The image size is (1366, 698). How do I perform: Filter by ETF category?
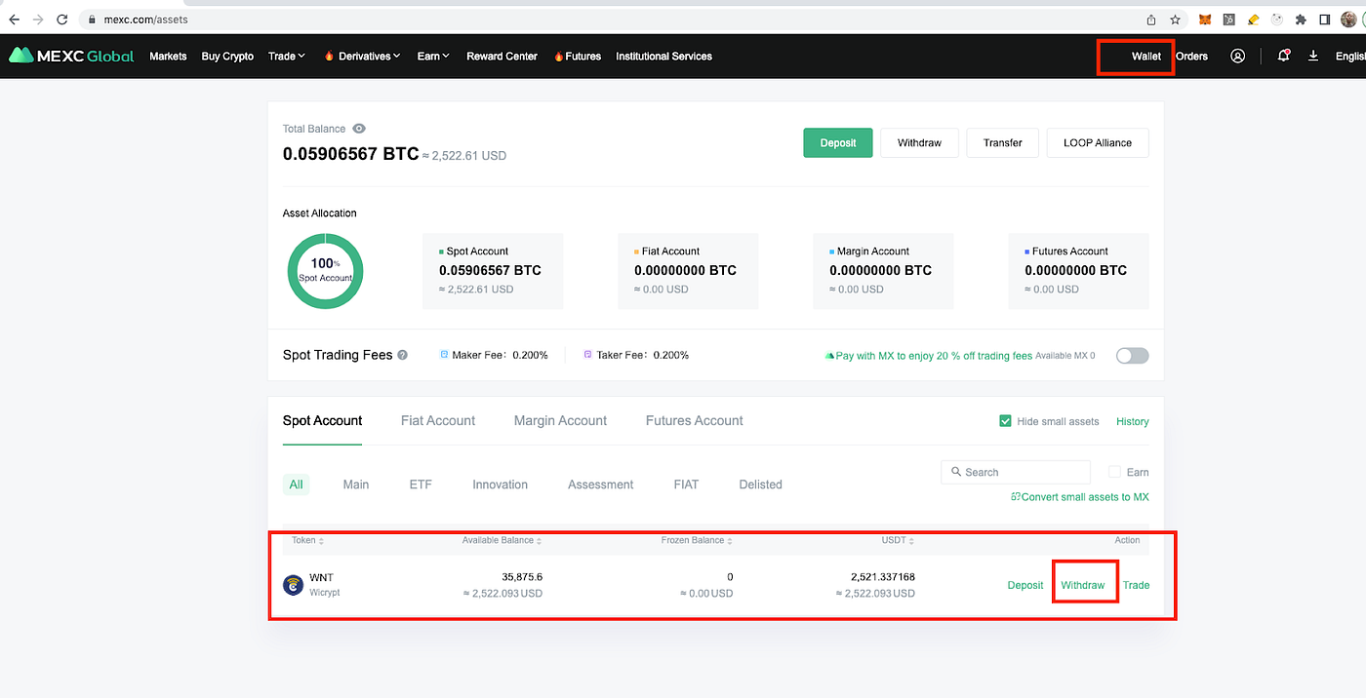click(421, 485)
